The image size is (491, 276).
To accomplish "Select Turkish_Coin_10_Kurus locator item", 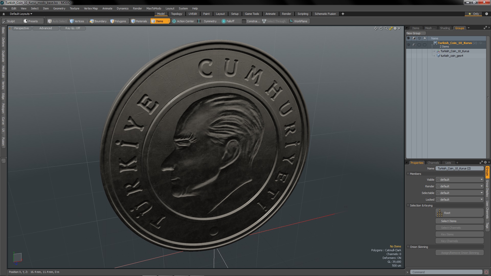I will [x=455, y=51].
